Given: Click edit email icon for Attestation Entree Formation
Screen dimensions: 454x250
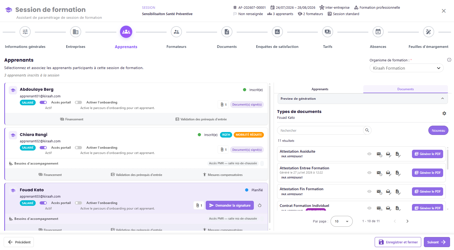Looking at the screenshot, I should point(388,173).
